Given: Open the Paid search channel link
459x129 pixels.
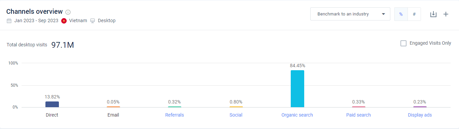Looking at the screenshot, I should pos(358,115).
